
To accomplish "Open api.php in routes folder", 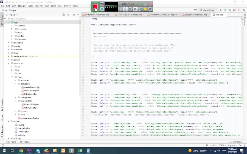I will (21, 125).
